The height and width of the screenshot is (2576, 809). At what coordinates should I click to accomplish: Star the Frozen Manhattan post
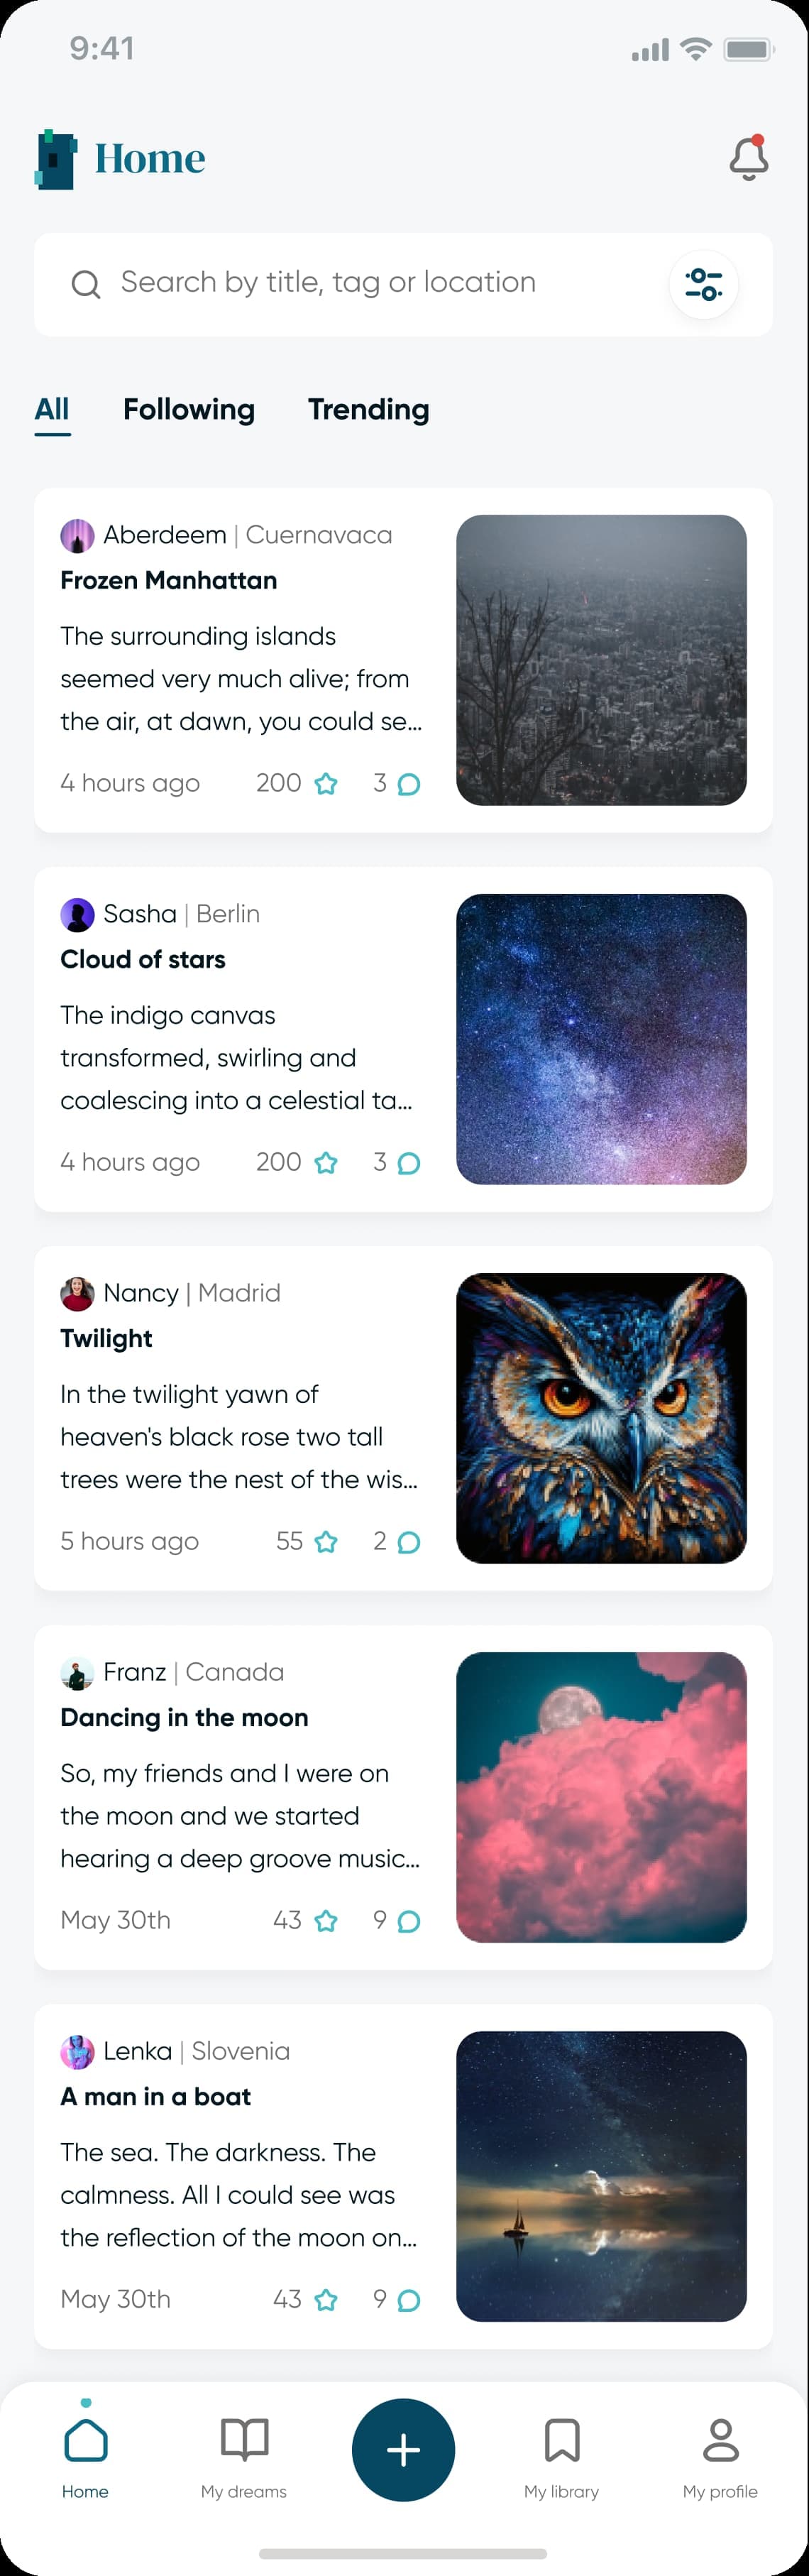click(326, 784)
